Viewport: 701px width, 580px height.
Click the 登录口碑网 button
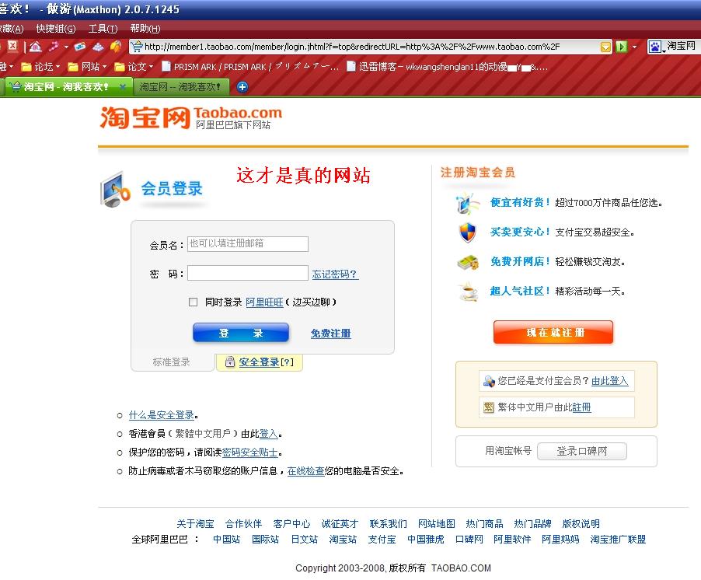point(581,451)
